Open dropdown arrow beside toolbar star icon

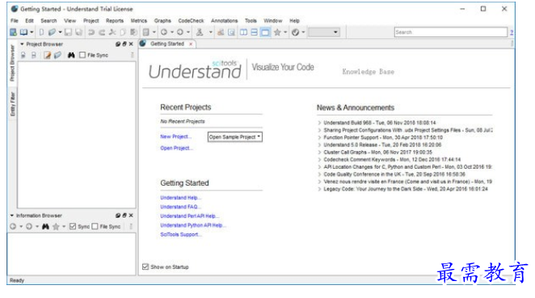point(285,32)
